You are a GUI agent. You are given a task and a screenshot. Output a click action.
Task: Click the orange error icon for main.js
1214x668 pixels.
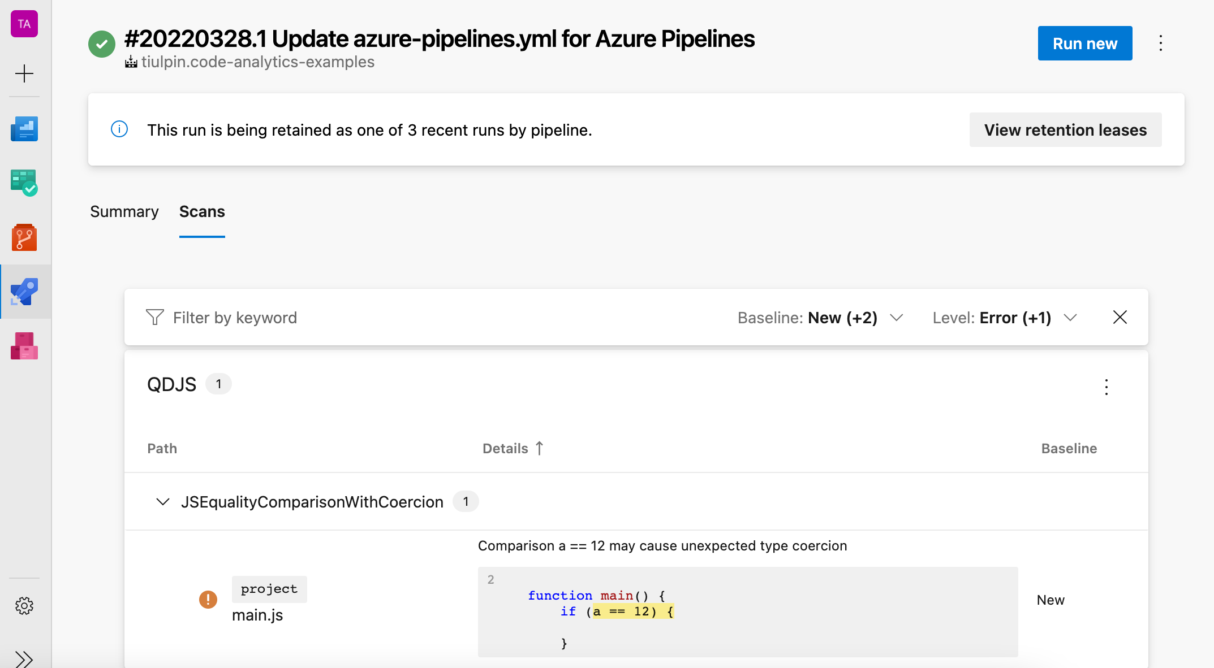click(208, 599)
